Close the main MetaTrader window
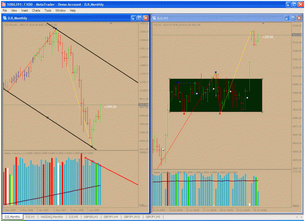 point(301,4)
